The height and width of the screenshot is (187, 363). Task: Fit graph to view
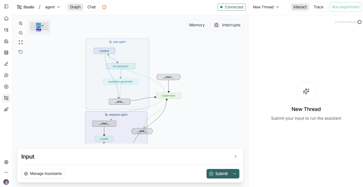pos(21,42)
